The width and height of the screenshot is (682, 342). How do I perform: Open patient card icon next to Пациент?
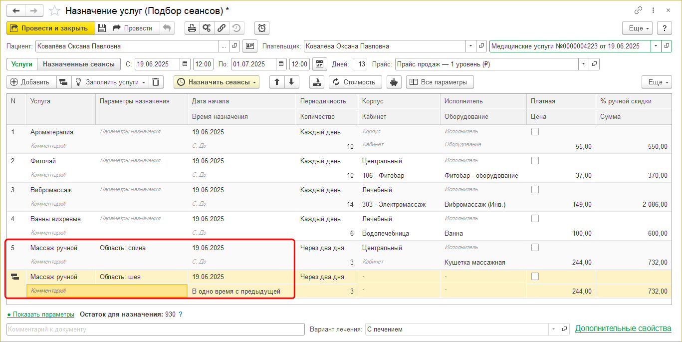tap(249, 46)
